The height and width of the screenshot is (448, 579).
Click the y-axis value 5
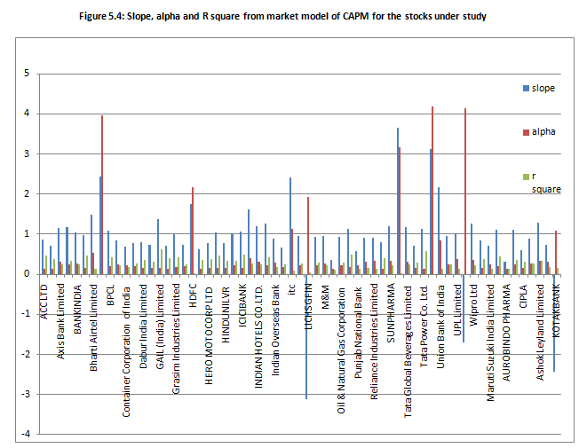(x=27, y=74)
